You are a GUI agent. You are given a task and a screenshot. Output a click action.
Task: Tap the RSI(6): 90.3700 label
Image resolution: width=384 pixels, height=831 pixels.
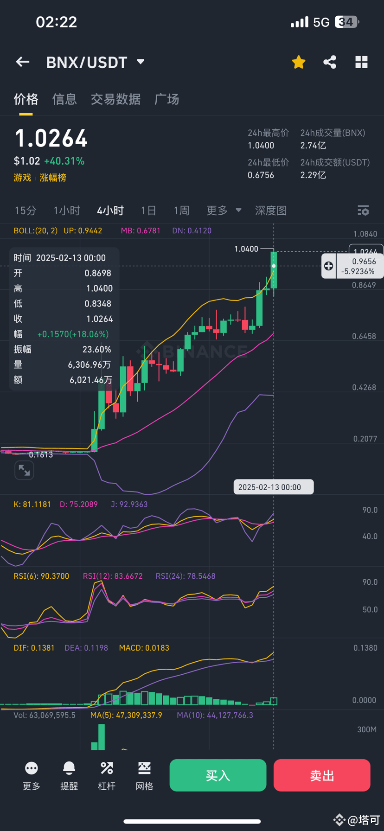click(x=41, y=576)
